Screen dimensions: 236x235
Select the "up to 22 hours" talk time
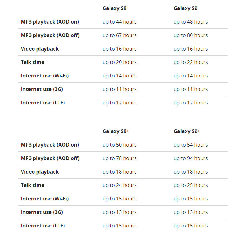click(191, 62)
